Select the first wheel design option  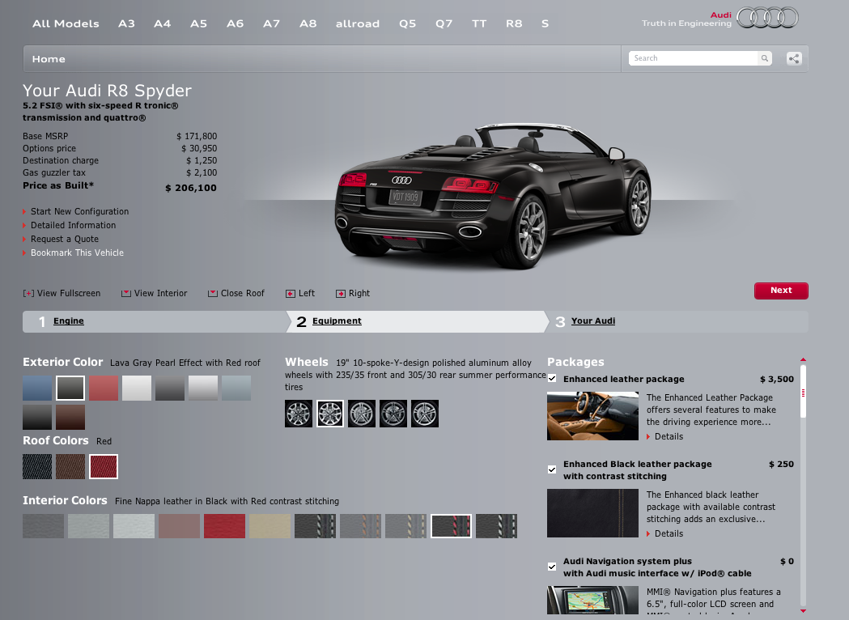tap(299, 414)
